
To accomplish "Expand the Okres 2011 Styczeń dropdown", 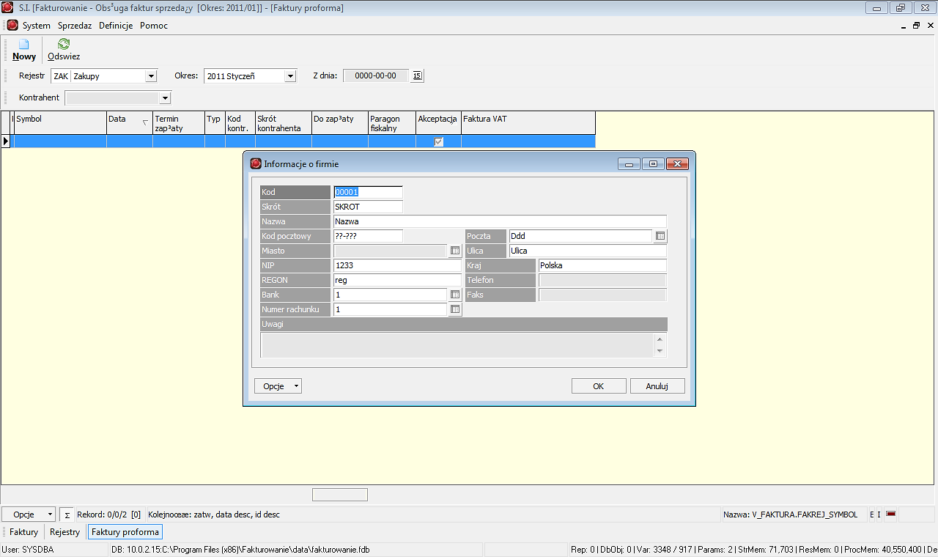I will [x=290, y=76].
